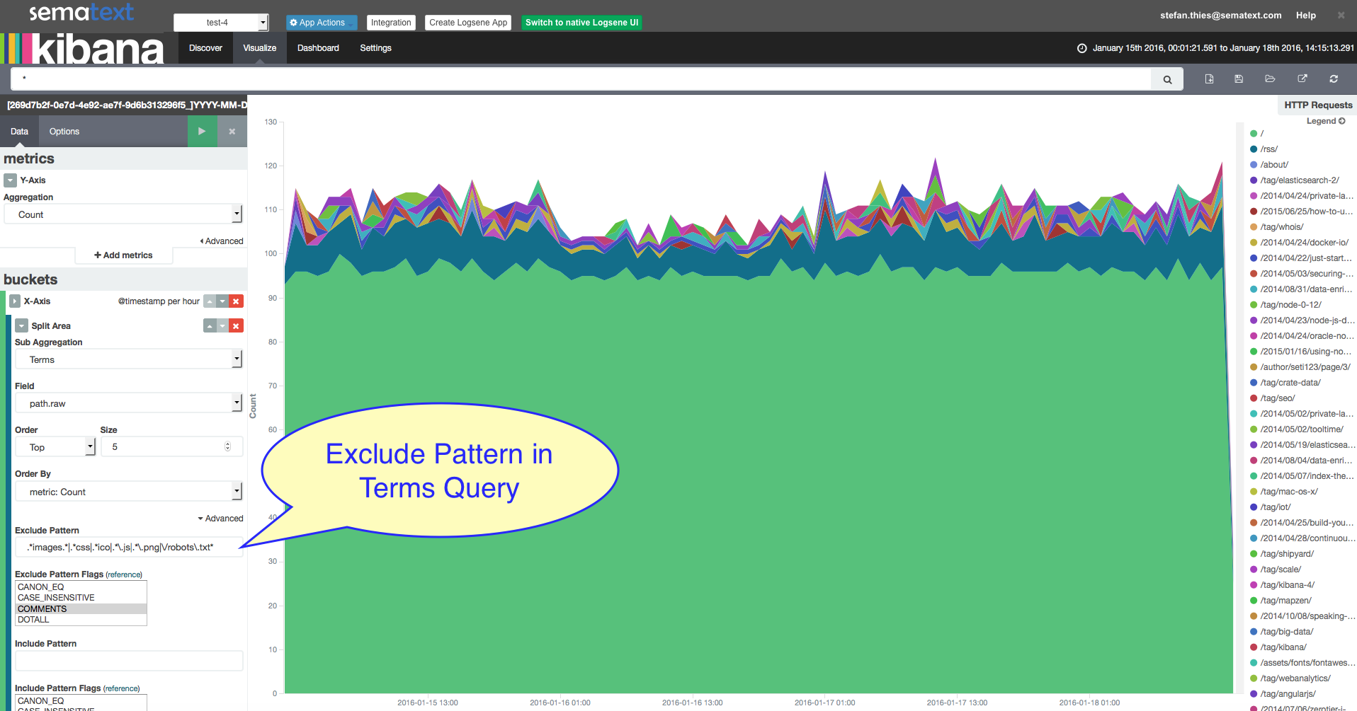Image resolution: width=1357 pixels, height=711 pixels.
Task: Select CANON_EQ in Include Pattern Flags
Action: click(x=81, y=701)
